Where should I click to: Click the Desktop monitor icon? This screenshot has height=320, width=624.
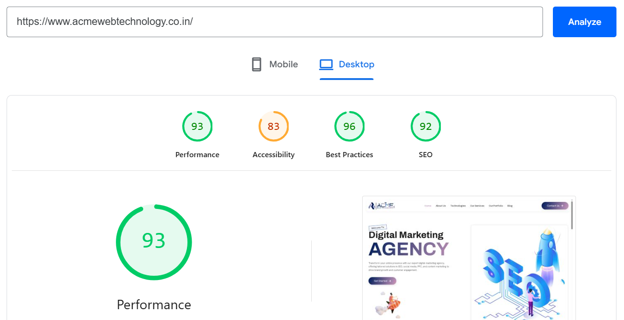coord(326,64)
